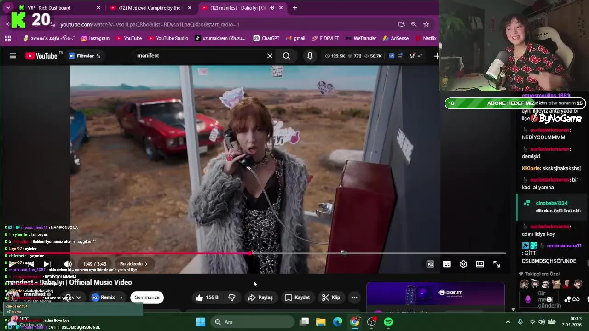This screenshot has height=331, width=589.
Task: Open the Instagram bookmark
Action: [95, 38]
